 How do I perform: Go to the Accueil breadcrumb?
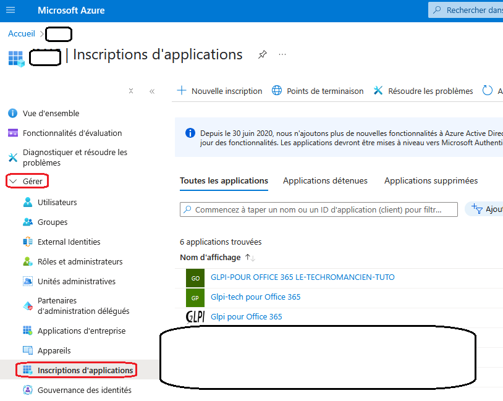coord(22,34)
